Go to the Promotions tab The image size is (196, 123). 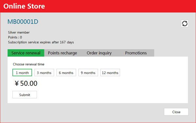click(136, 53)
